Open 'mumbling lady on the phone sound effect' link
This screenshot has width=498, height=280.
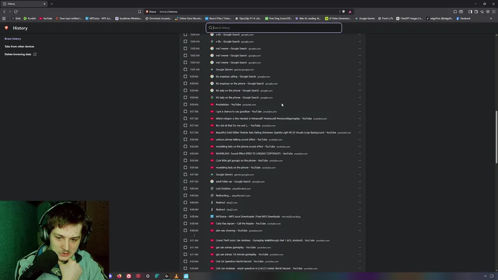pyautogui.click(x=245, y=147)
